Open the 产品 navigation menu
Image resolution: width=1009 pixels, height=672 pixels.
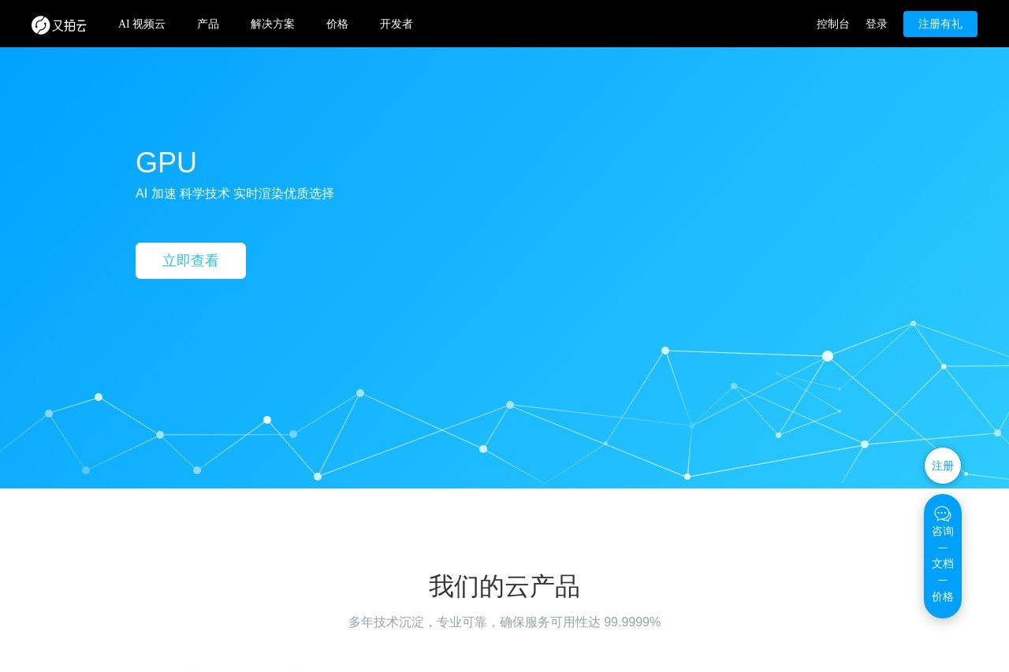(x=208, y=24)
